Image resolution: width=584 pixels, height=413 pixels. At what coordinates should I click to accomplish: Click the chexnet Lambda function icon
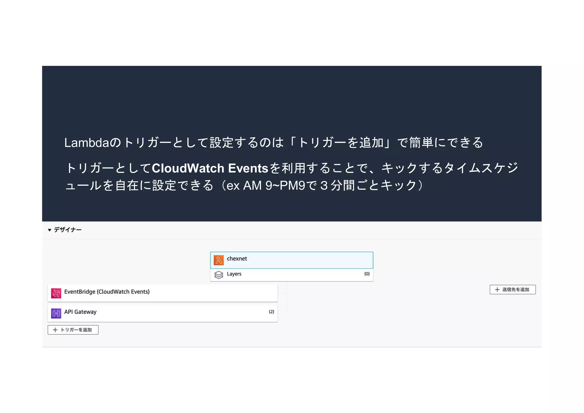(219, 260)
